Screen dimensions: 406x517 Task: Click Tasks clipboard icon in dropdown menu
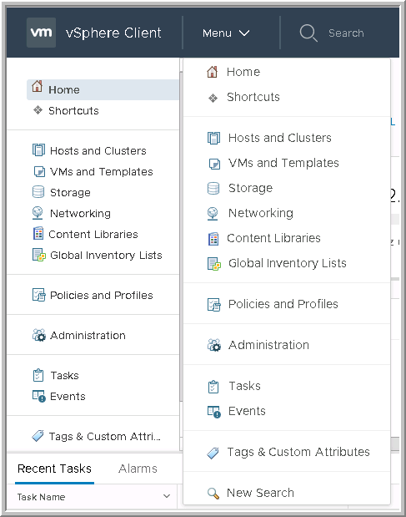(213, 387)
